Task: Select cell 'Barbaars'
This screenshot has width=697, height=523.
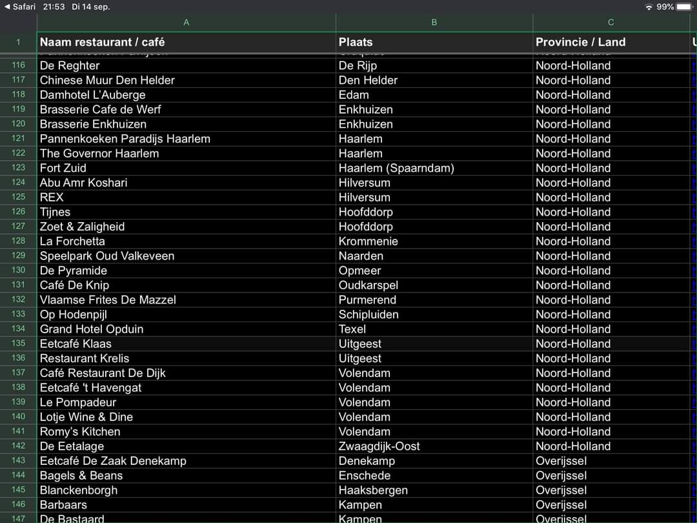Action: 187,505
